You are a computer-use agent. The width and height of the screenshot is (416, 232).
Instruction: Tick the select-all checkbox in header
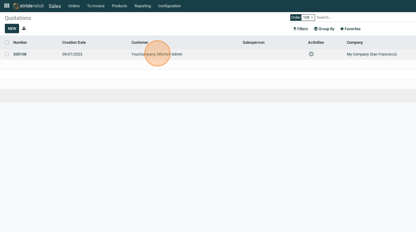pos(7,42)
